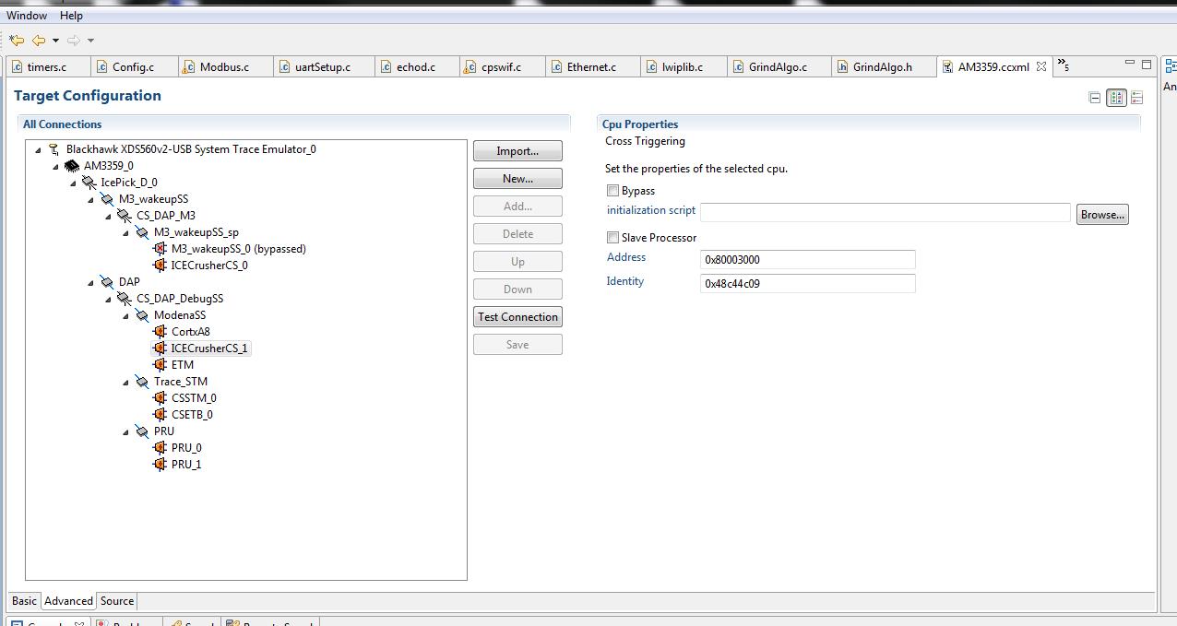The width and height of the screenshot is (1177, 626).
Task: Open the forward navigation history dropdown
Action: pyautogui.click(x=90, y=41)
